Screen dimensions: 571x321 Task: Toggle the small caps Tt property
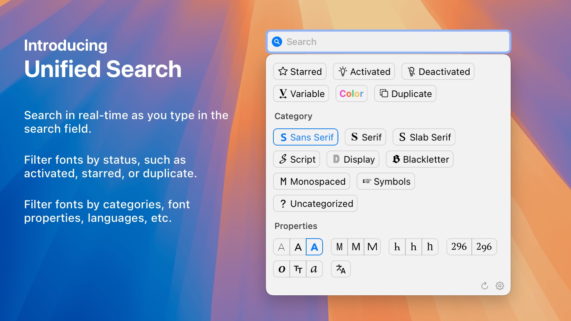click(298, 269)
